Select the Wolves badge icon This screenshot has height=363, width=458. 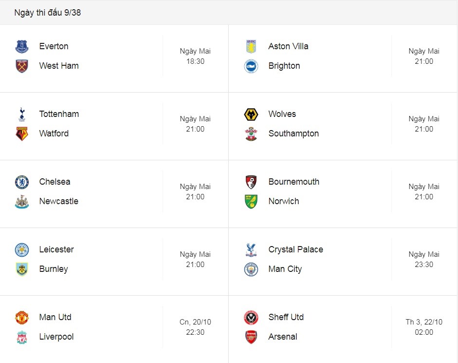click(251, 115)
